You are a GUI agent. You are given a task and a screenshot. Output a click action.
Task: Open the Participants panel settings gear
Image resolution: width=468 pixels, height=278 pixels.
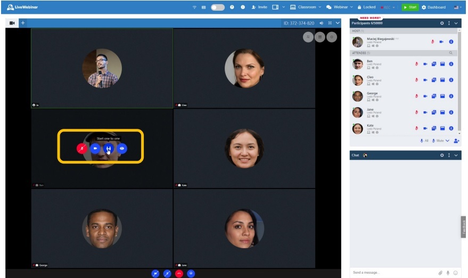click(x=441, y=23)
